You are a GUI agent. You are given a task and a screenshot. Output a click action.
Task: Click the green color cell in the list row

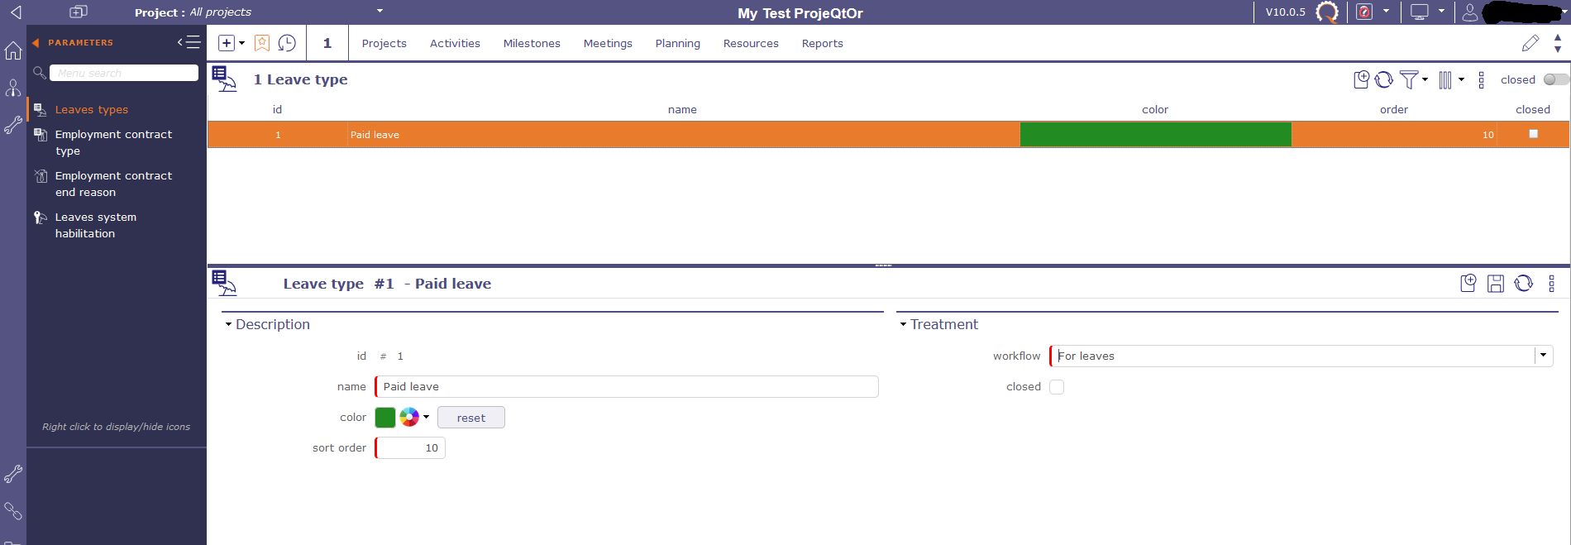1155,134
